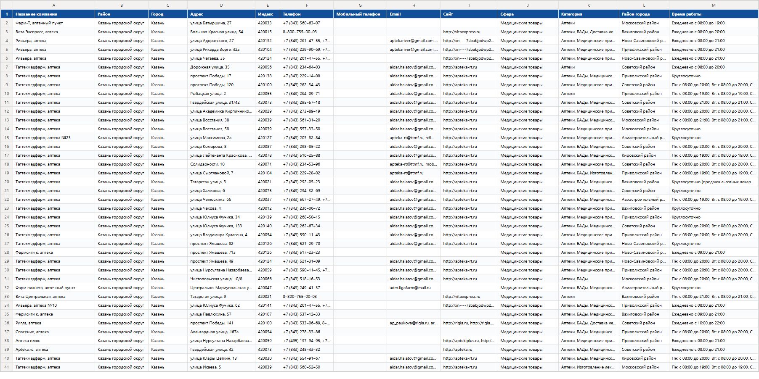The width and height of the screenshot is (759, 379).
Task: Select row 1 by its row number
Action: [x=7, y=14]
